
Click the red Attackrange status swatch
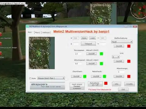[x=129, y=76]
